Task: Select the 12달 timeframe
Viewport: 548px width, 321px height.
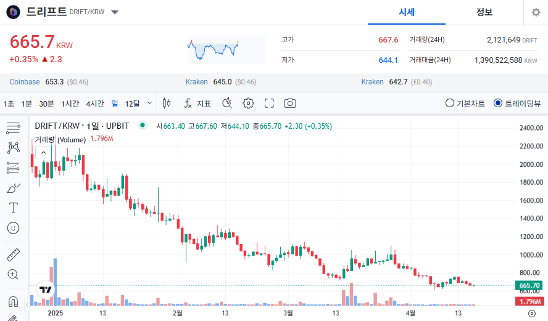Action: pos(133,104)
